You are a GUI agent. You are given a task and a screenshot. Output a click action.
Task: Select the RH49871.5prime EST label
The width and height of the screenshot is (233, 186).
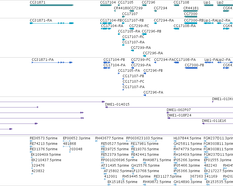(157, 160)
